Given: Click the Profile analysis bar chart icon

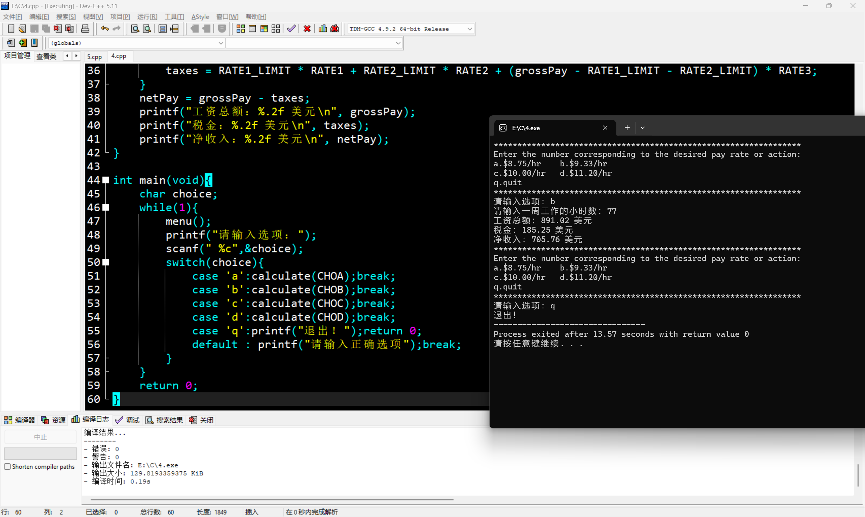Looking at the screenshot, I should (323, 29).
